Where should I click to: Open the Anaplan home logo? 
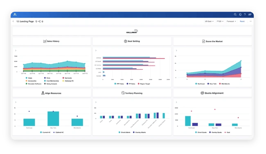coord(15,14)
